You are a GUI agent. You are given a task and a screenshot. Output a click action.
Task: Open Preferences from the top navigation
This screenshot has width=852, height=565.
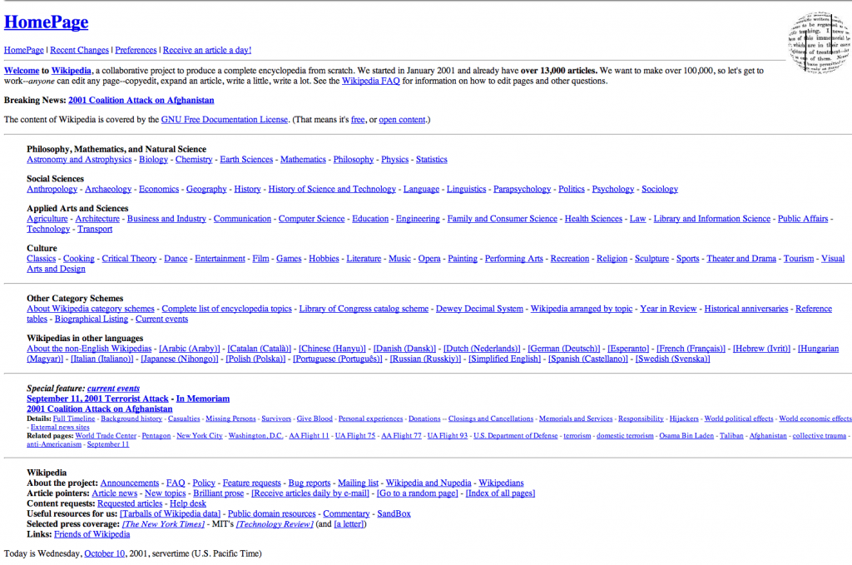pos(136,50)
